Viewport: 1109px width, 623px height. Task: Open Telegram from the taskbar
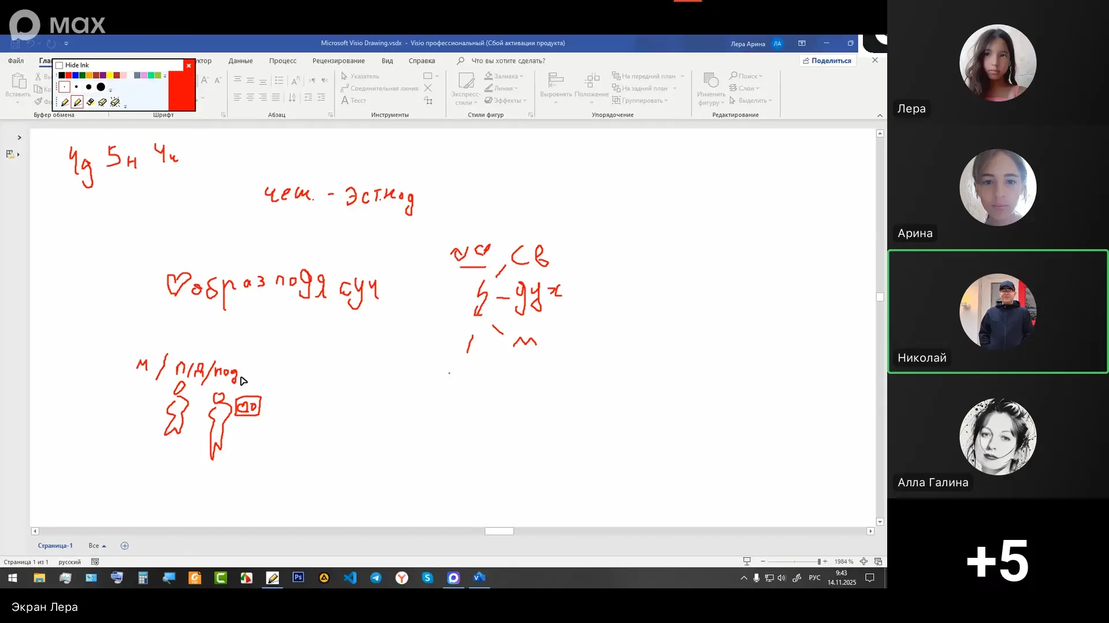376,577
